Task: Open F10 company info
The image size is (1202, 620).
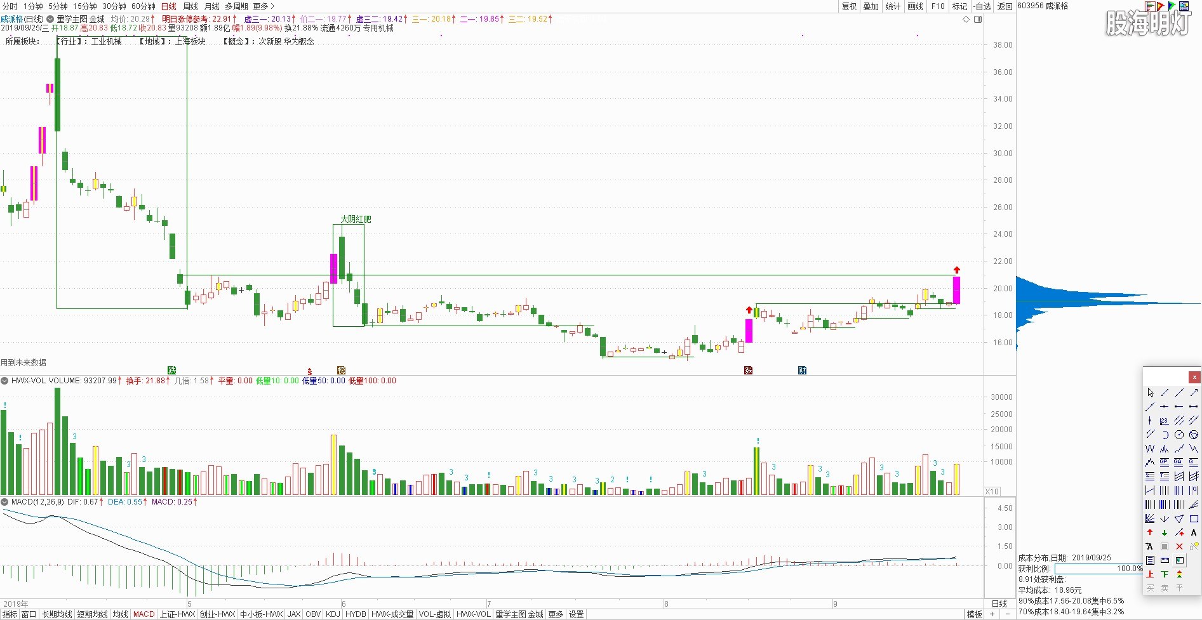Action: click(938, 6)
